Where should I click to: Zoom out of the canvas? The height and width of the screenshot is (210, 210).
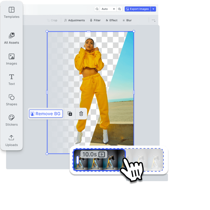click(97, 9)
